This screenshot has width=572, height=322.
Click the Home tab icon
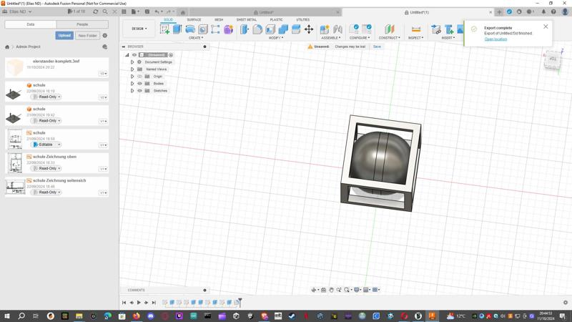tap(182, 12)
